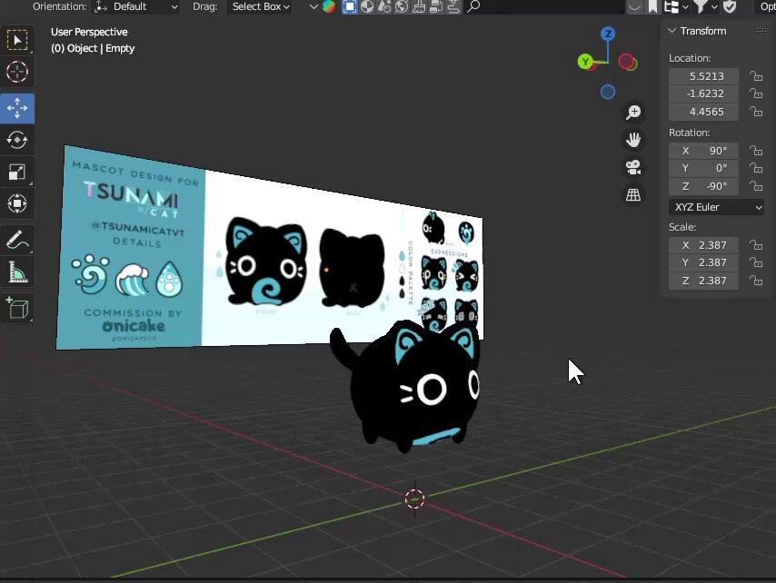The height and width of the screenshot is (583, 776).
Task: Select the Add Cube tool
Action: (x=17, y=309)
